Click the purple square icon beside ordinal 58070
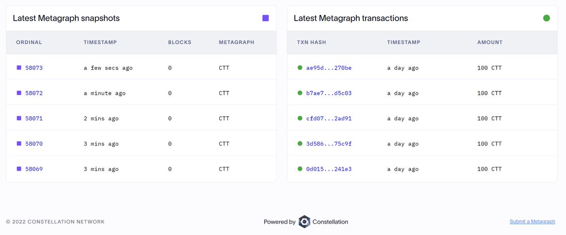 click(x=19, y=144)
